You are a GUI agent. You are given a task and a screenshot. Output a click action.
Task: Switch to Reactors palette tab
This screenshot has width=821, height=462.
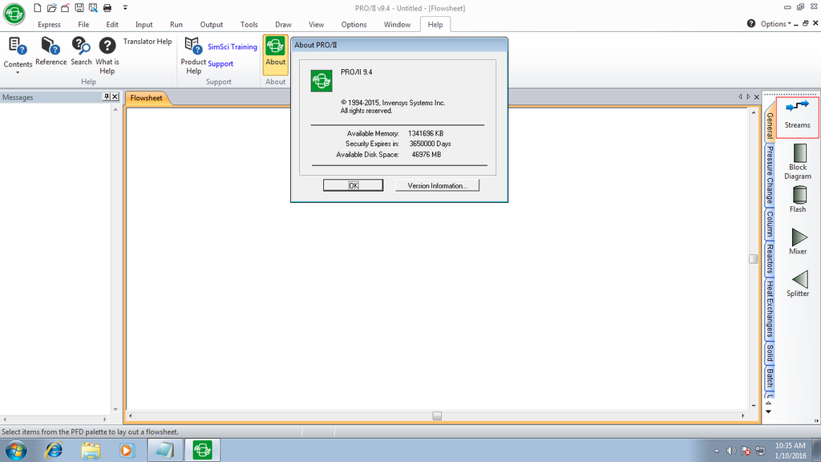770,259
